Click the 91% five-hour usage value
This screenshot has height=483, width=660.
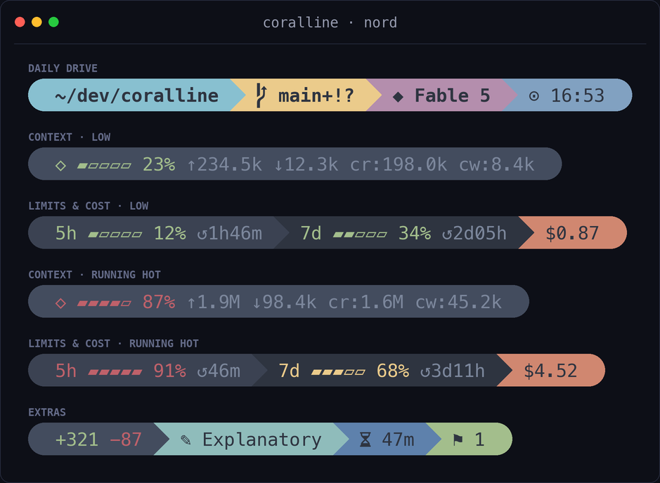(169, 371)
